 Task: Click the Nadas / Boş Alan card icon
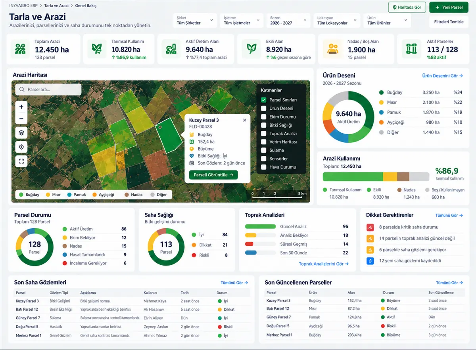coord(333,49)
